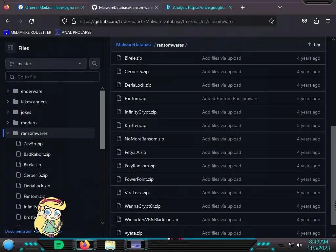Viewport: 336px width, 252px height.
Task: Open the Start orb on the taskbar
Action: 9,245
